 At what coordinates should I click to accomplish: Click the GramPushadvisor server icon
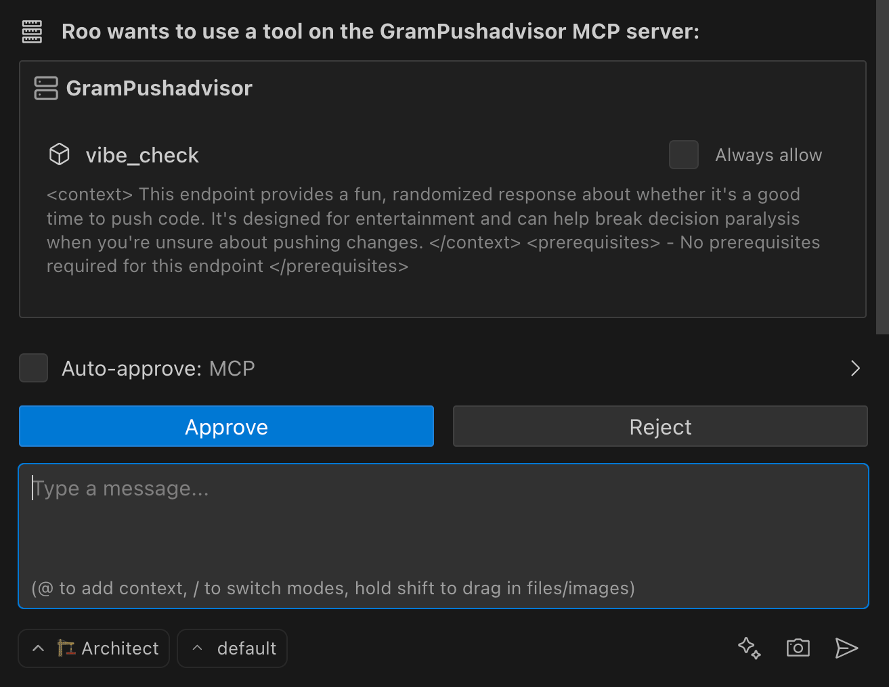(x=46, y=88)
